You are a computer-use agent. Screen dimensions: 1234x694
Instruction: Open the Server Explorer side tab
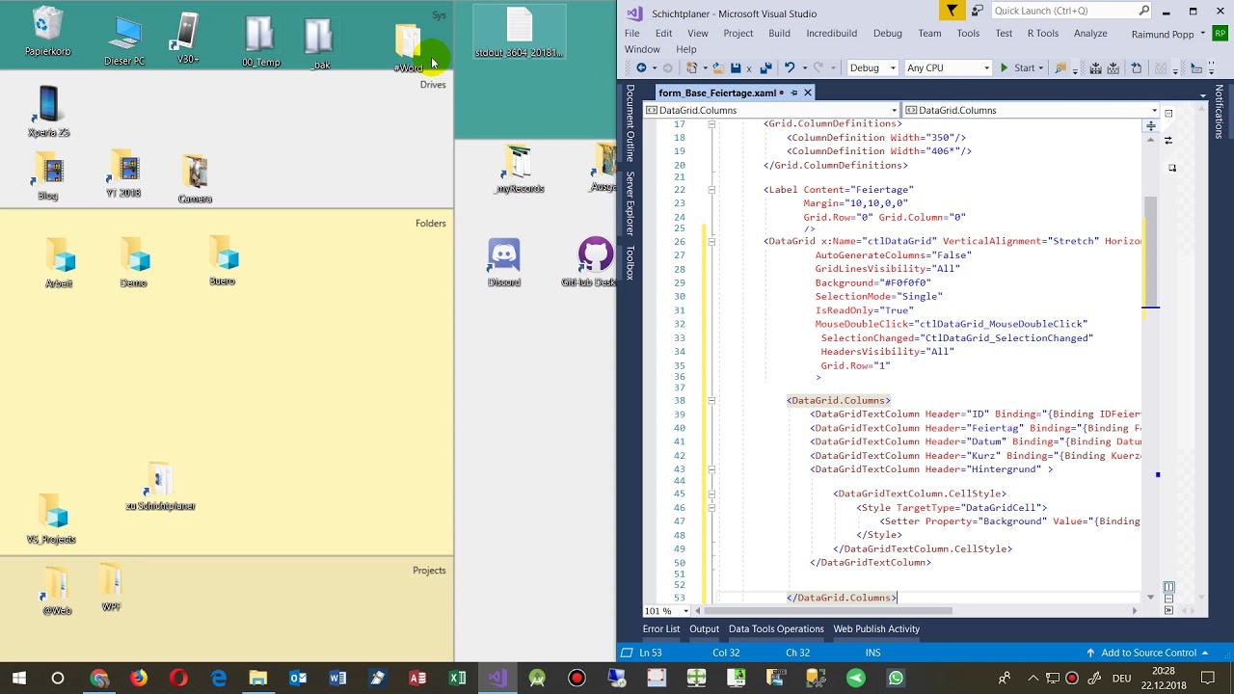click(630, 203)
